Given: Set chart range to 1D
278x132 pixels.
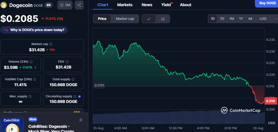Looking at the screenshot, I should 213,19.
